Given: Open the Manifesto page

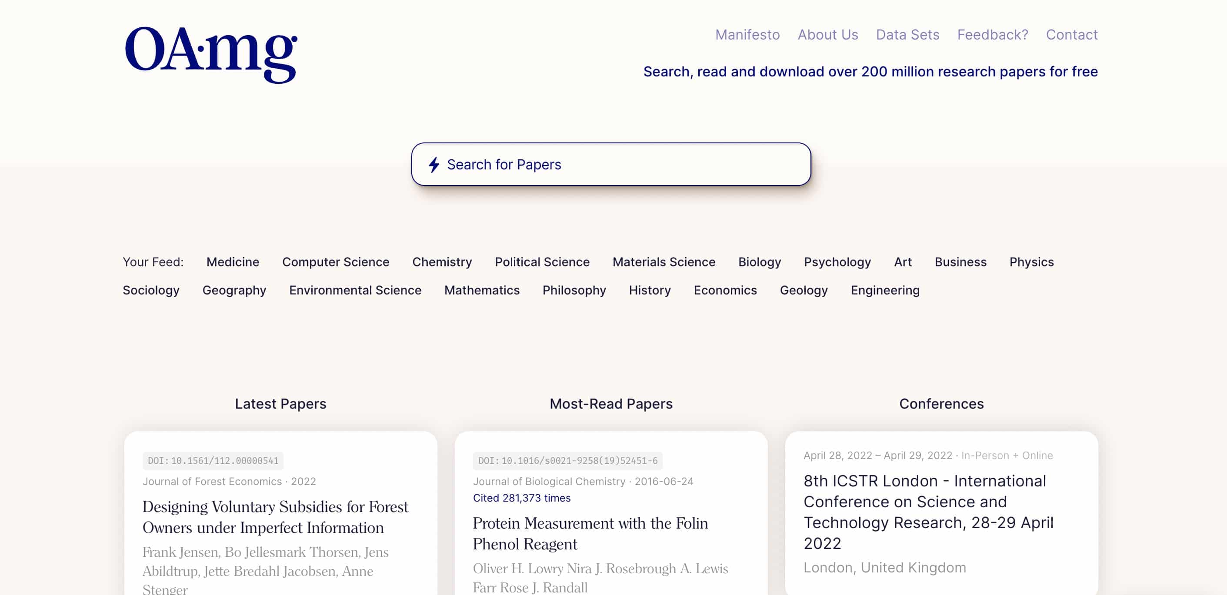Looking at the screenshot, I should [747, 34].
